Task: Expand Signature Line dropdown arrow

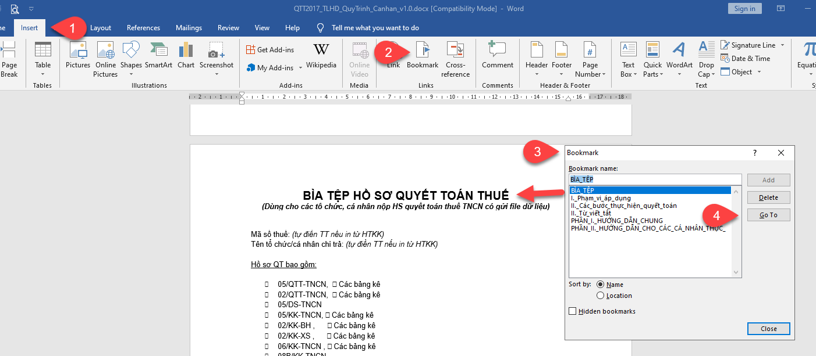Action: coord(782,45)
